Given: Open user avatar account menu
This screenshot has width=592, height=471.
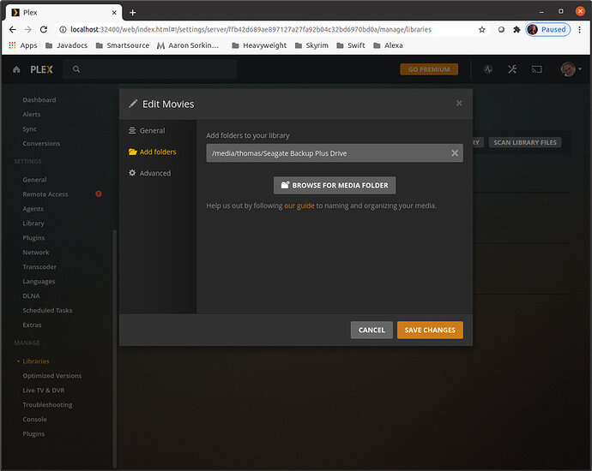Looking at the screenshot, I should click(571, 69).
